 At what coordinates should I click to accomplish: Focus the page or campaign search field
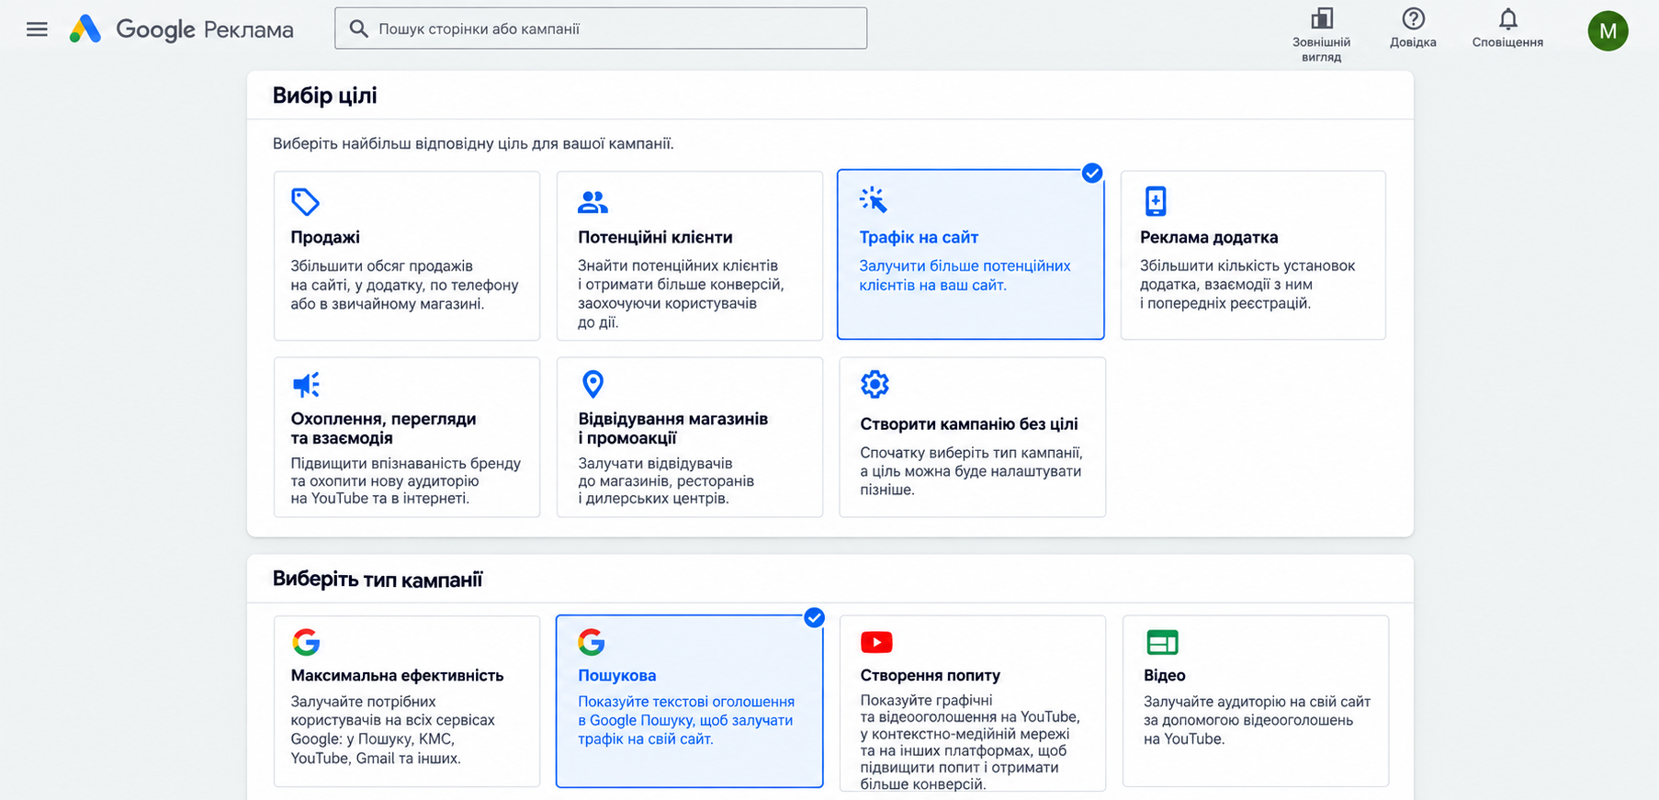tap(601, 28)
